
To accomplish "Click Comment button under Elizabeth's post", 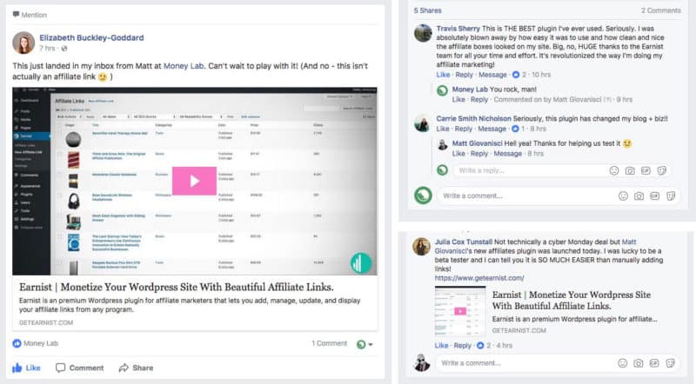I will tap(79, 367).
